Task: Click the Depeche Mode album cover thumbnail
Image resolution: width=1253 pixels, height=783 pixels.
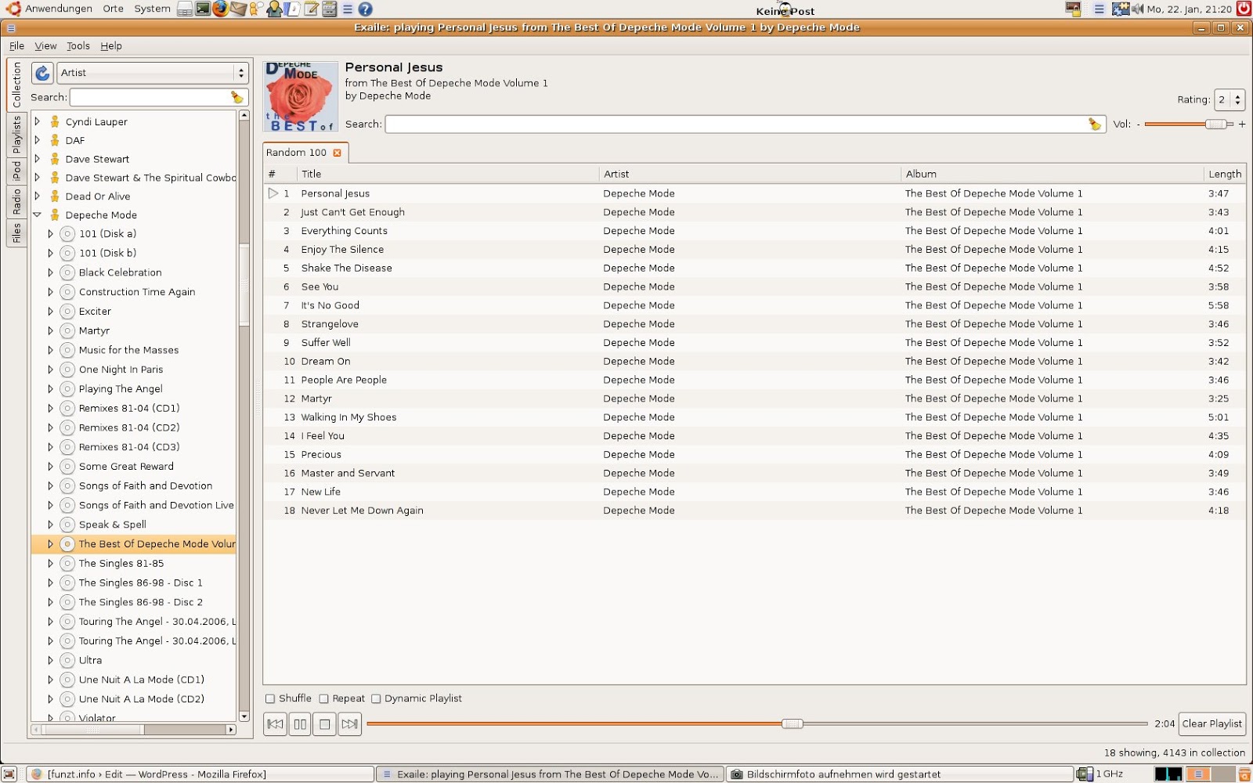Action: [301, 96]
